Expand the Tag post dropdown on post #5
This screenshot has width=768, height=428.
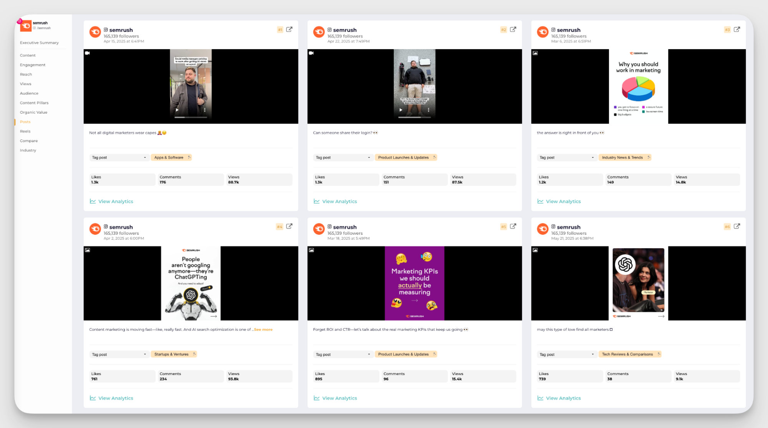(x=343, y=354)
